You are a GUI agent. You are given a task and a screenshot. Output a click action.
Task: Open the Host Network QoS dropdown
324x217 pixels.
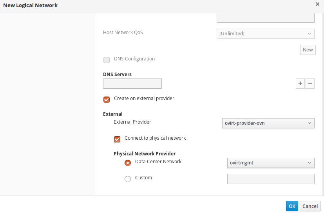[x=266, y=34]
